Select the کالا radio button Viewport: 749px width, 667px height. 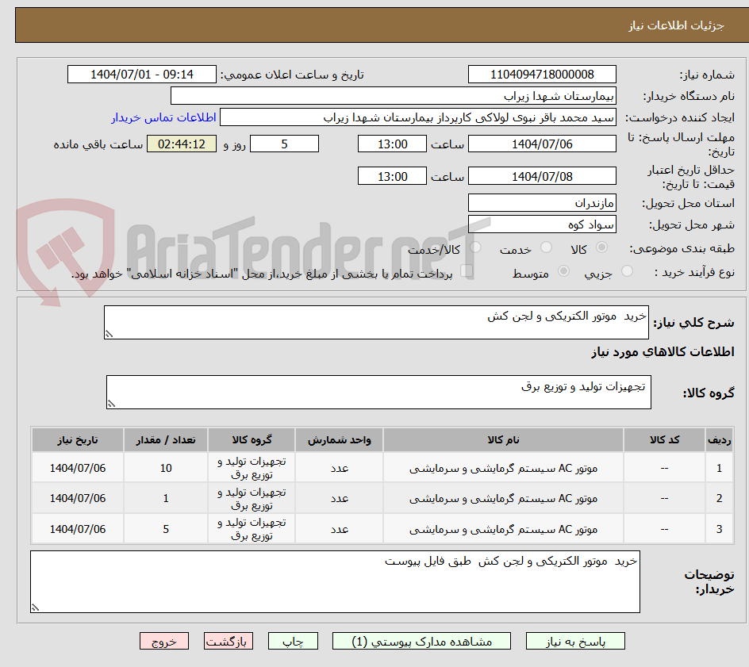(601, 247)
